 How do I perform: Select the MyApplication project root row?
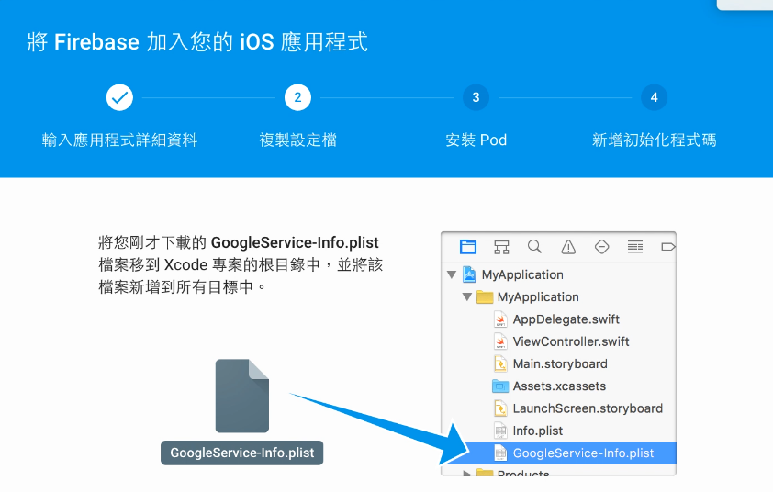click(x=558, y=274)
